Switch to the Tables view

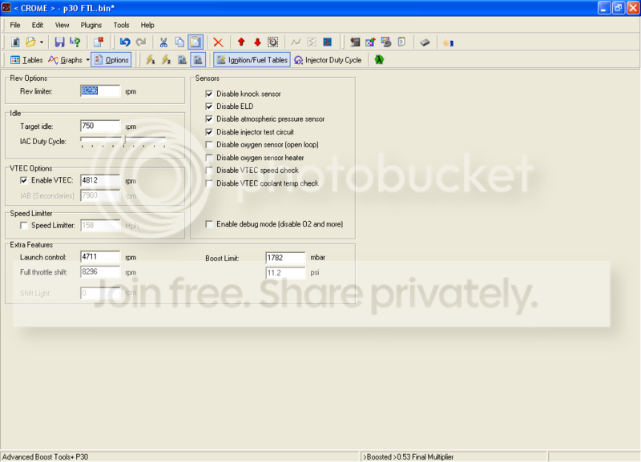click(26, 60)
